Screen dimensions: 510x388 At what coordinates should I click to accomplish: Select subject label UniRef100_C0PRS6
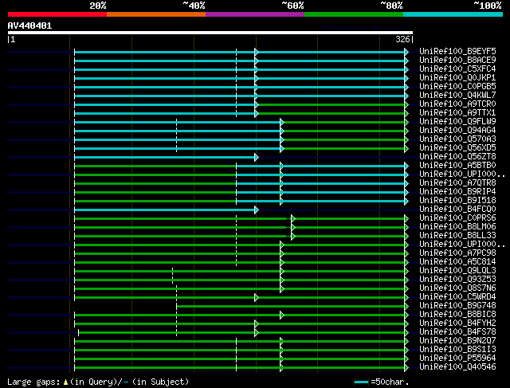tap(457, 218)
